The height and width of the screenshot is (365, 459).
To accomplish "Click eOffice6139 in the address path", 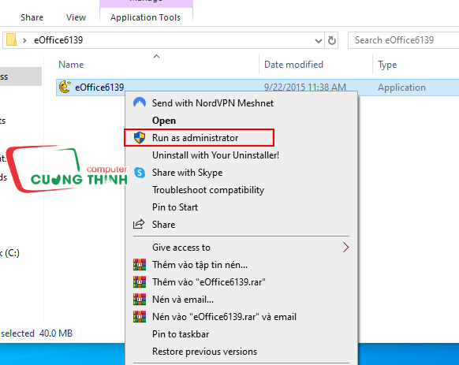I will pyautogui.click(x=58, y=40).
